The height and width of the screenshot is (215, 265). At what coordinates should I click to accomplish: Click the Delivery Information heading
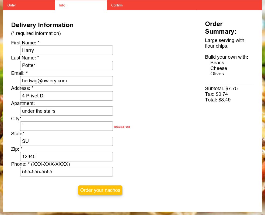pos(42,25)
